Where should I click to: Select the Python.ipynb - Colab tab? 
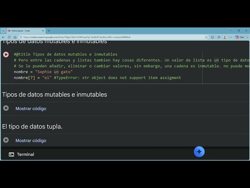coord(25,31)
